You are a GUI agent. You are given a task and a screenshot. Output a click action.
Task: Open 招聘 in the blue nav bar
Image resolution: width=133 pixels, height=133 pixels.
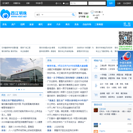tap(23, 24)
